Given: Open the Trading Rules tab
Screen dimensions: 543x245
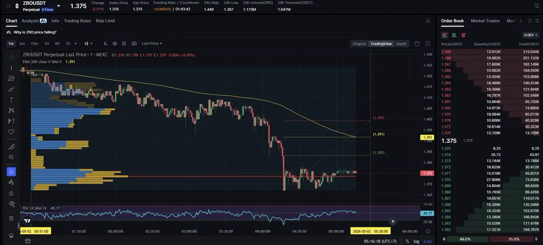Looking at the screenshot, I should 77,21.
